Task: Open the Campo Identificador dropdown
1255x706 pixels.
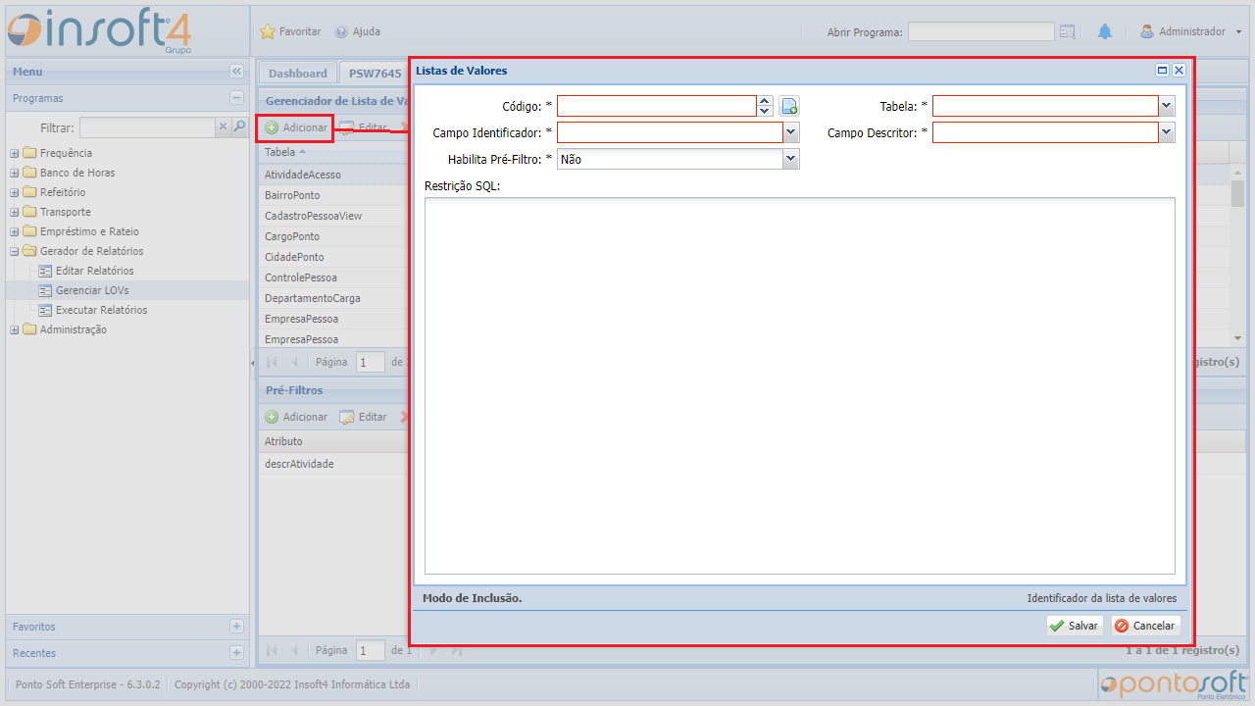Action: (791, 132)
